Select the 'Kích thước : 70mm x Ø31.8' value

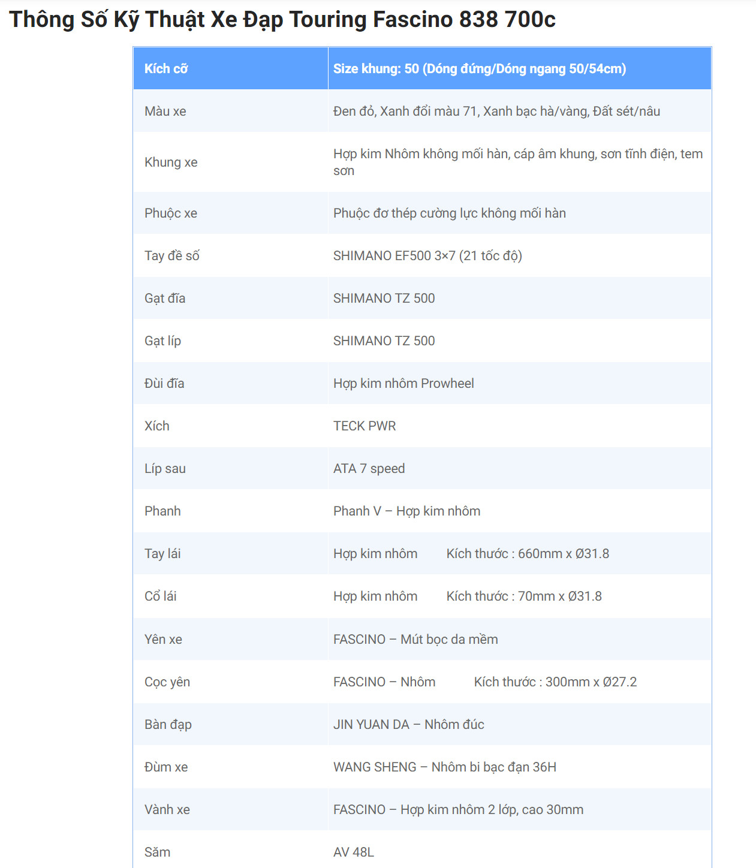tap(524, 596)
